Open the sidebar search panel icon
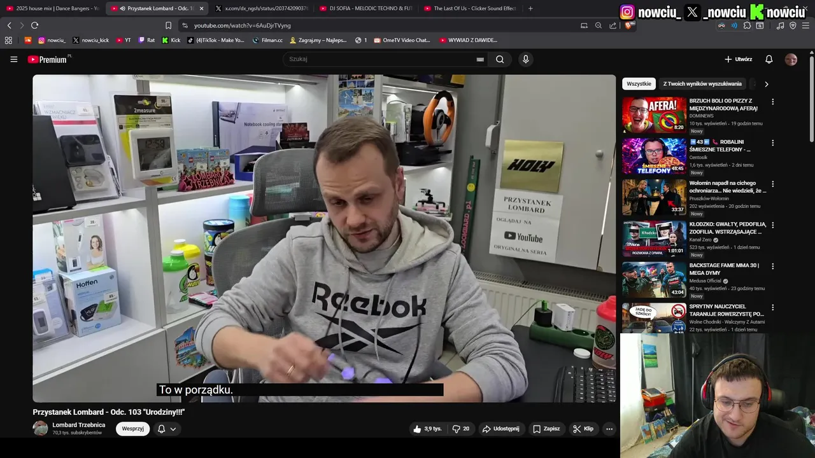The height and width of the screenshot is (458, 815). click(760, 25)
